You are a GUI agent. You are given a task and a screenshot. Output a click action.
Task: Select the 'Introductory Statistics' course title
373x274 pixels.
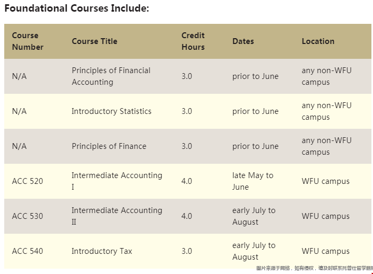[111, 111]
